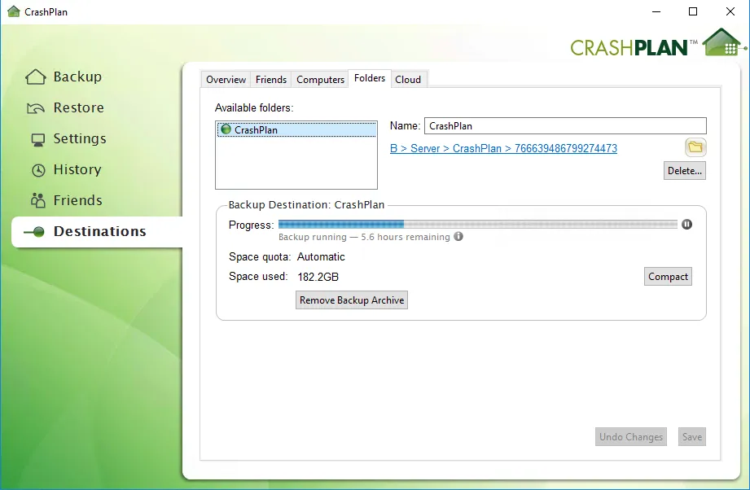Click inside the Name input field

tap(565, 125)
